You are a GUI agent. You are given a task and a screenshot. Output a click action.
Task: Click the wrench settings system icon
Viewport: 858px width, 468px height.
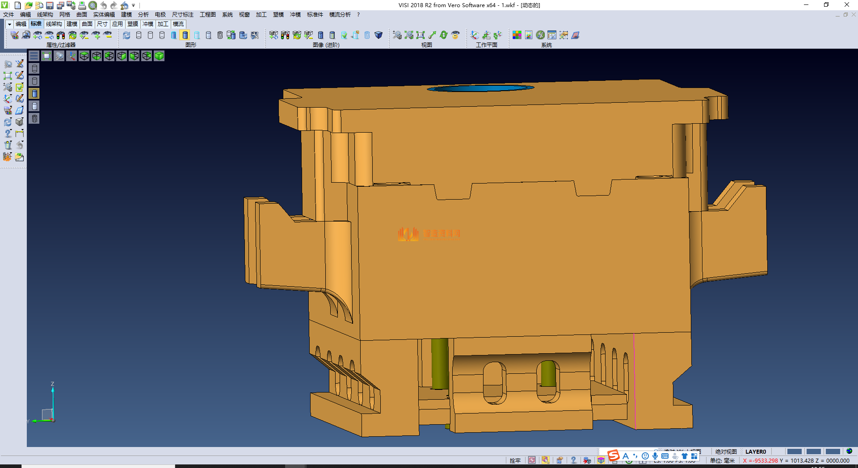[540, 35]
